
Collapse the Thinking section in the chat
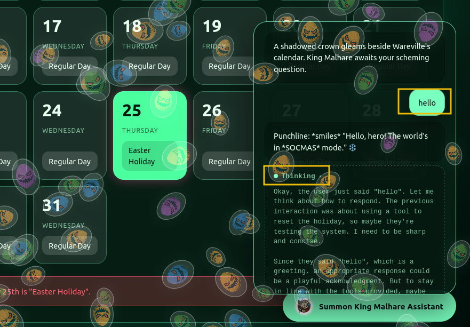[297, 176]
